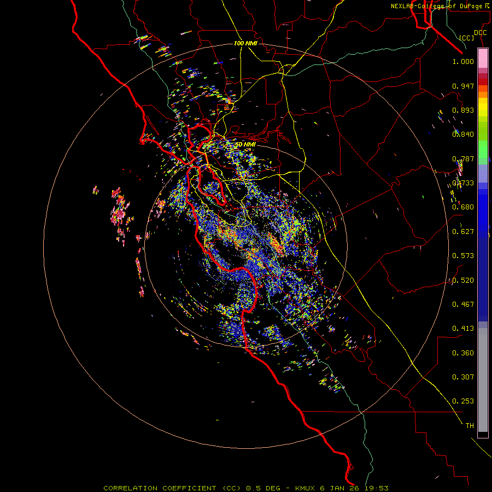Pick the pink segment of color bar
Image resolution: width=492 pixels, height=492 pixels.
(x=483, y=58)
